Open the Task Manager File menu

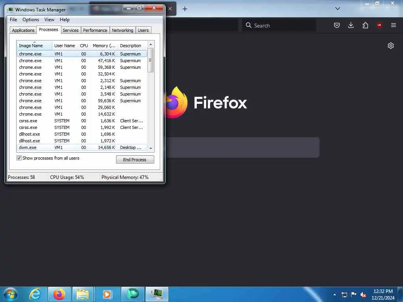tap(13, 20)
